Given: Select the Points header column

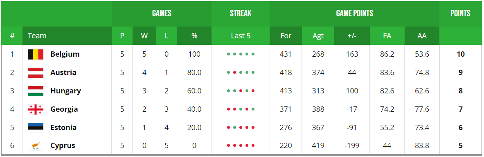Looking at the screenshot, I should coord(460,13).
